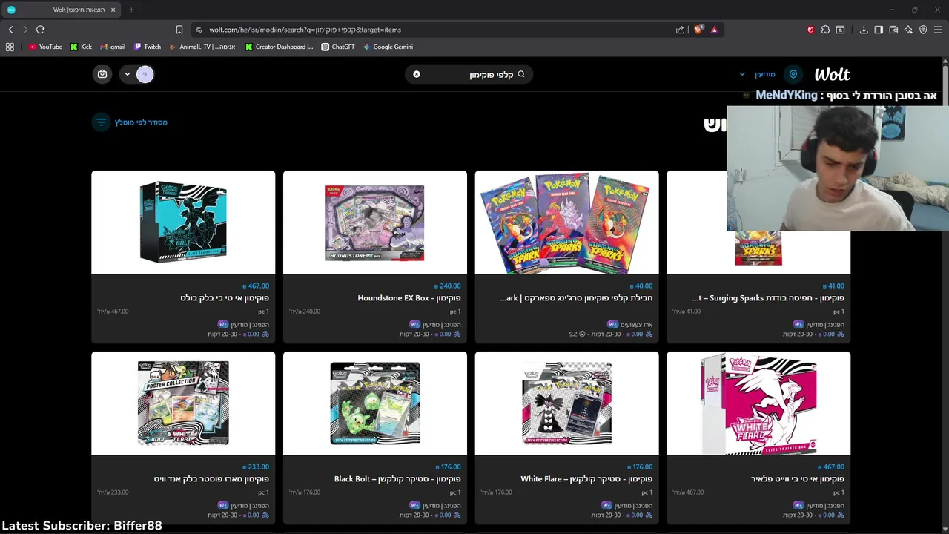Share this page icon

tap(680, 30)
